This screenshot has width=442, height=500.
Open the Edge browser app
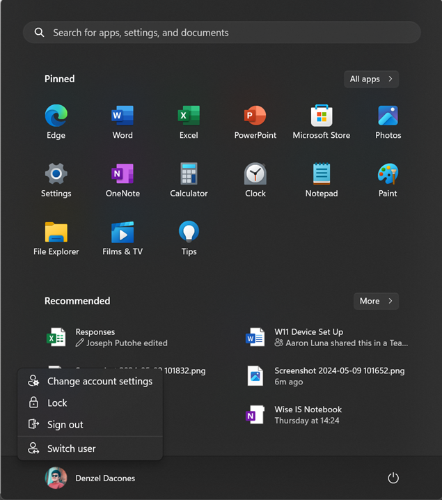click(56, 116)
